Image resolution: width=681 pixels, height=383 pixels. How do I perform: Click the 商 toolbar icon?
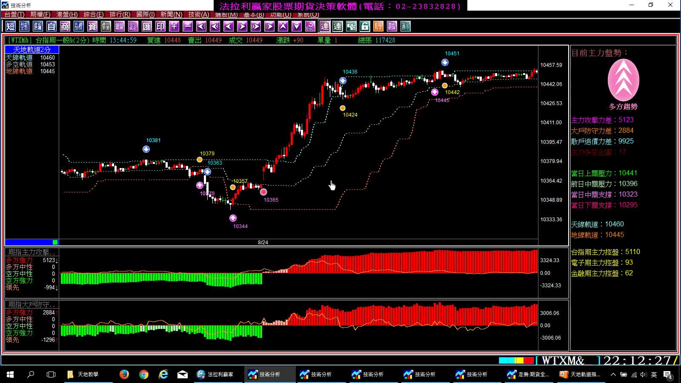[x=65, y=26]
